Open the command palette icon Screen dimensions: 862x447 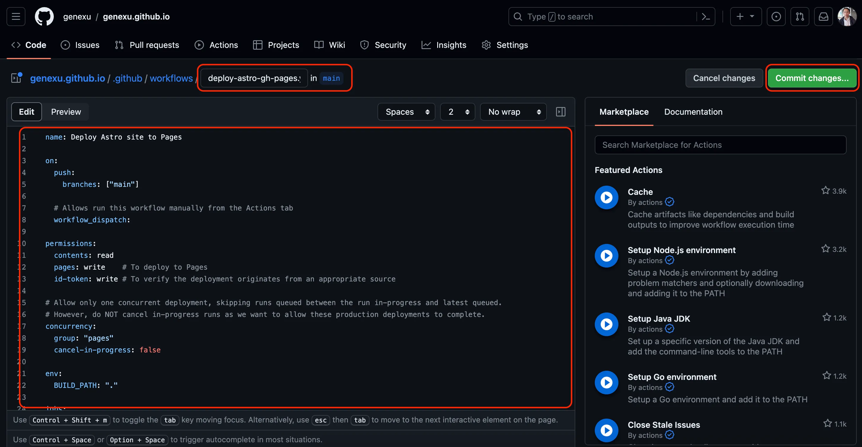pos(706,16)
